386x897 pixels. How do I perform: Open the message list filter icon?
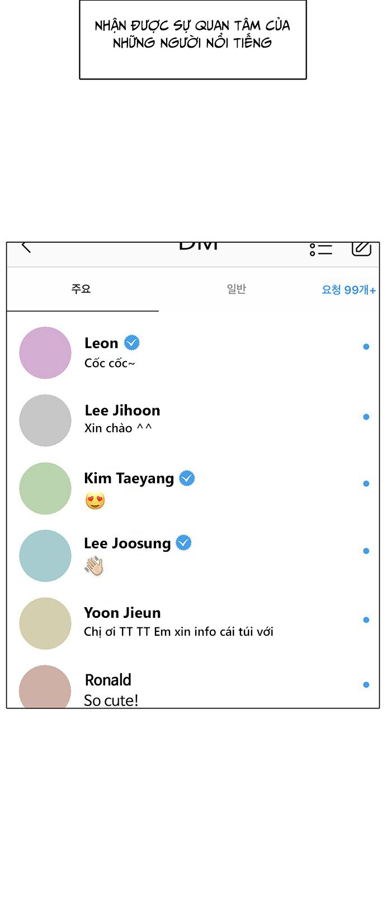click(x=321, y=249)
